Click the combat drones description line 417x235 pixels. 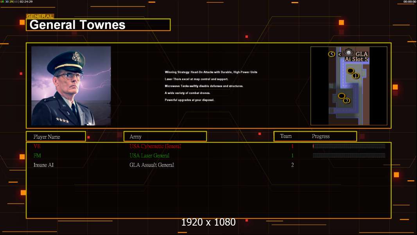(187, 93)
